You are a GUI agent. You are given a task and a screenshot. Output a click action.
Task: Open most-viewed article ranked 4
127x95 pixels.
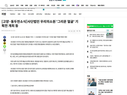coord(101,52)
